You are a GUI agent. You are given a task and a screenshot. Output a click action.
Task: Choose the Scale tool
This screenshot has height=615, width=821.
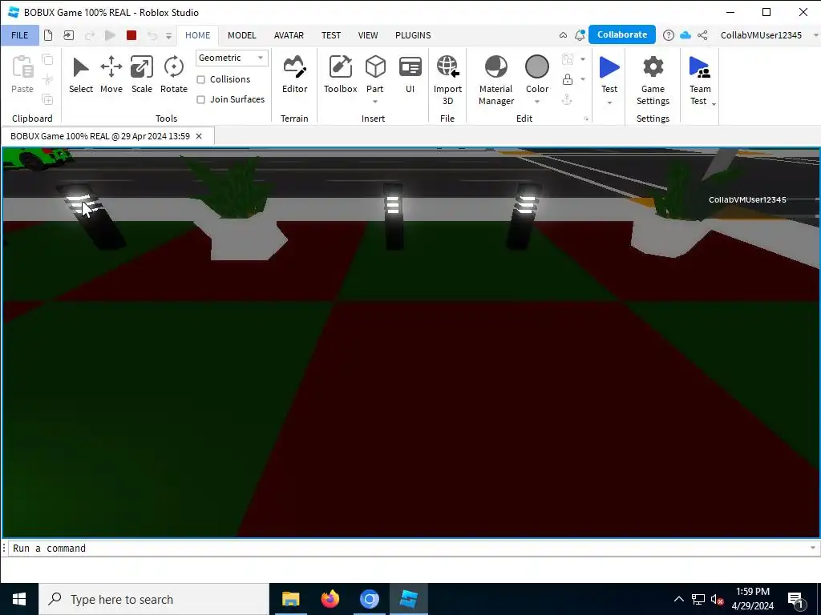(x=141, y=74)
